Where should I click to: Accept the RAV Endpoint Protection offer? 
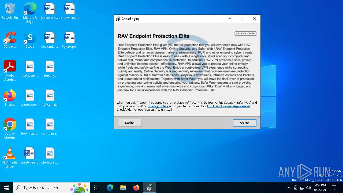click(x=244, y=123)
